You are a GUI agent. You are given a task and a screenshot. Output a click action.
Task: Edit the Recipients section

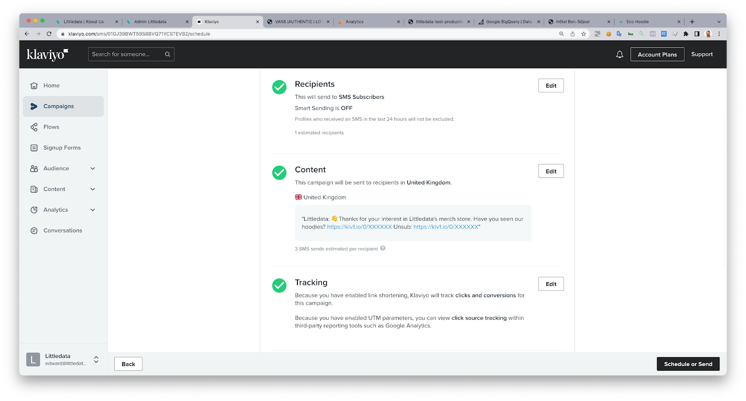551,86
